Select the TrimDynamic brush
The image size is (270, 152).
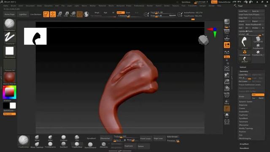50,145
